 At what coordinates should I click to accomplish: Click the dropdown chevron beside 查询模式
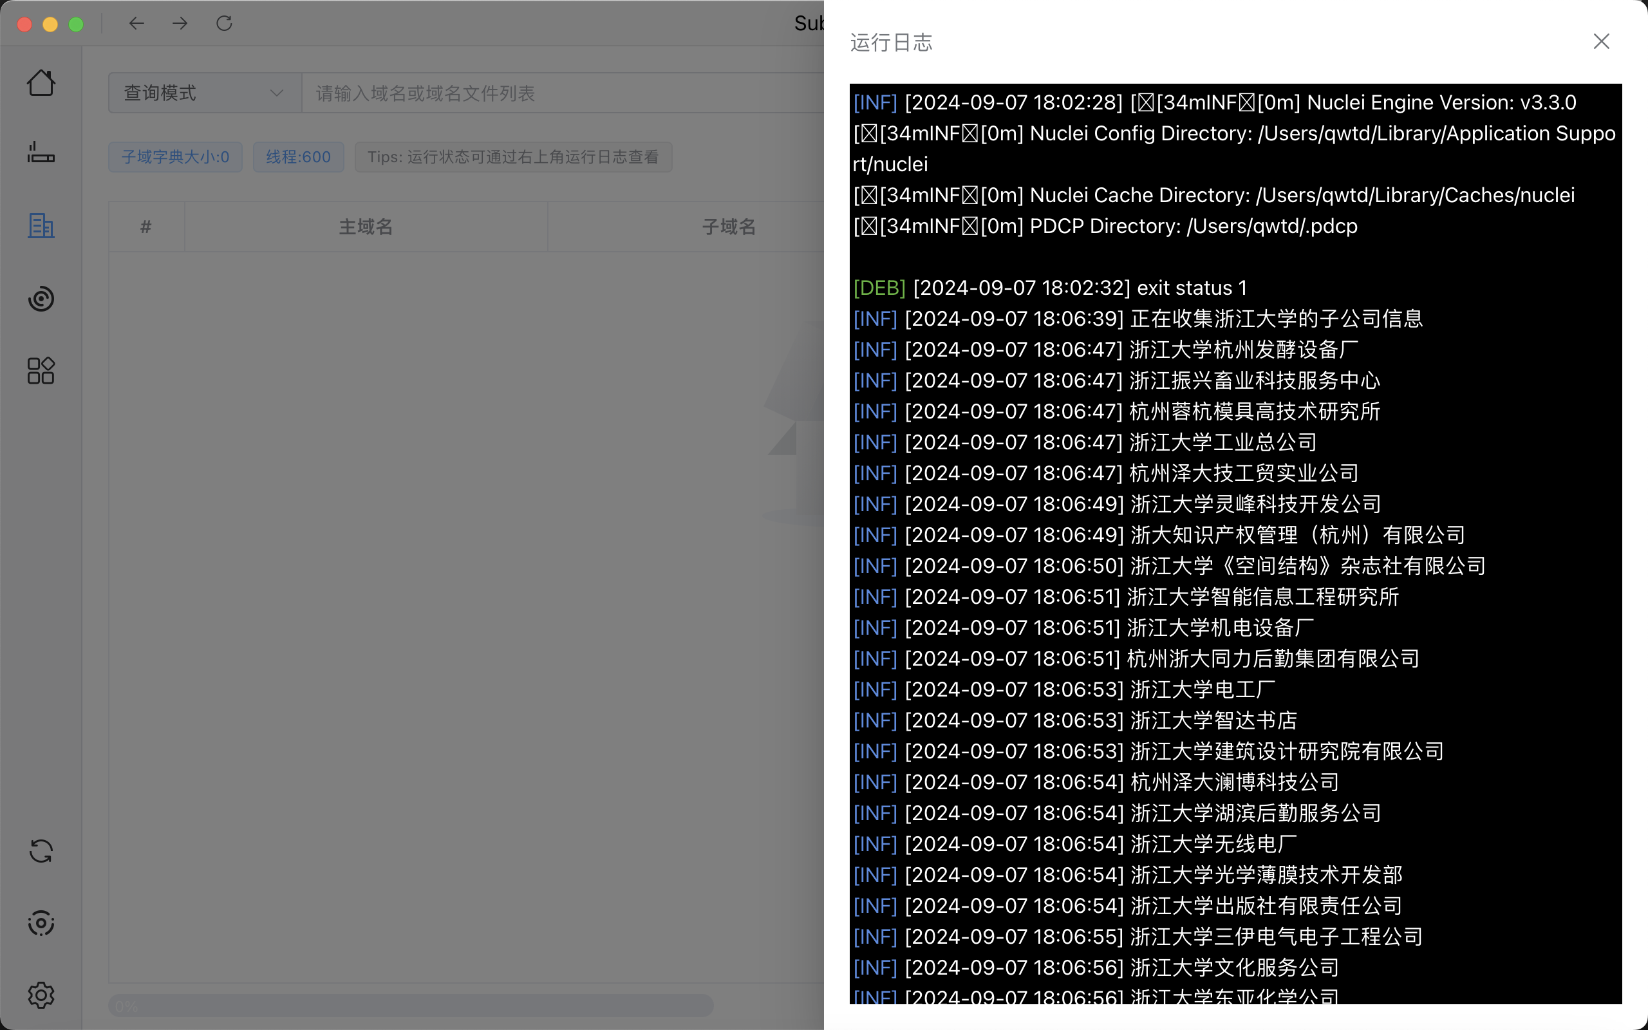[x=276, y=93]
